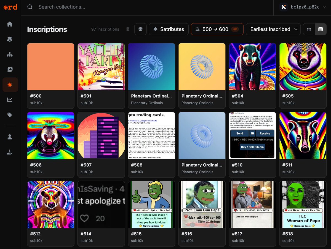Open the Prof. Emin Gun Pepe thumbnail
Viewport: 331px width, 249px height.
click(x=202, y=205)
